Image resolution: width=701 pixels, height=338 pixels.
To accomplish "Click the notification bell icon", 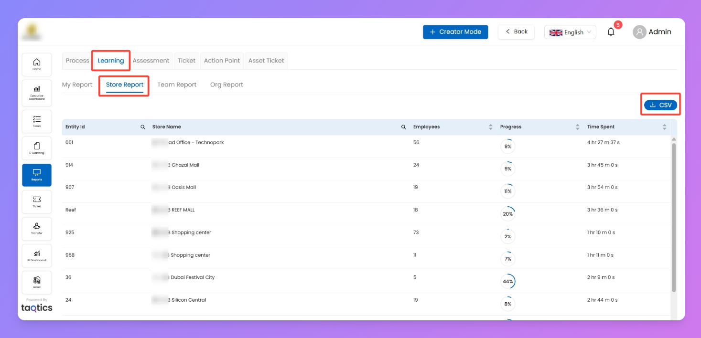I will (611, 32).
